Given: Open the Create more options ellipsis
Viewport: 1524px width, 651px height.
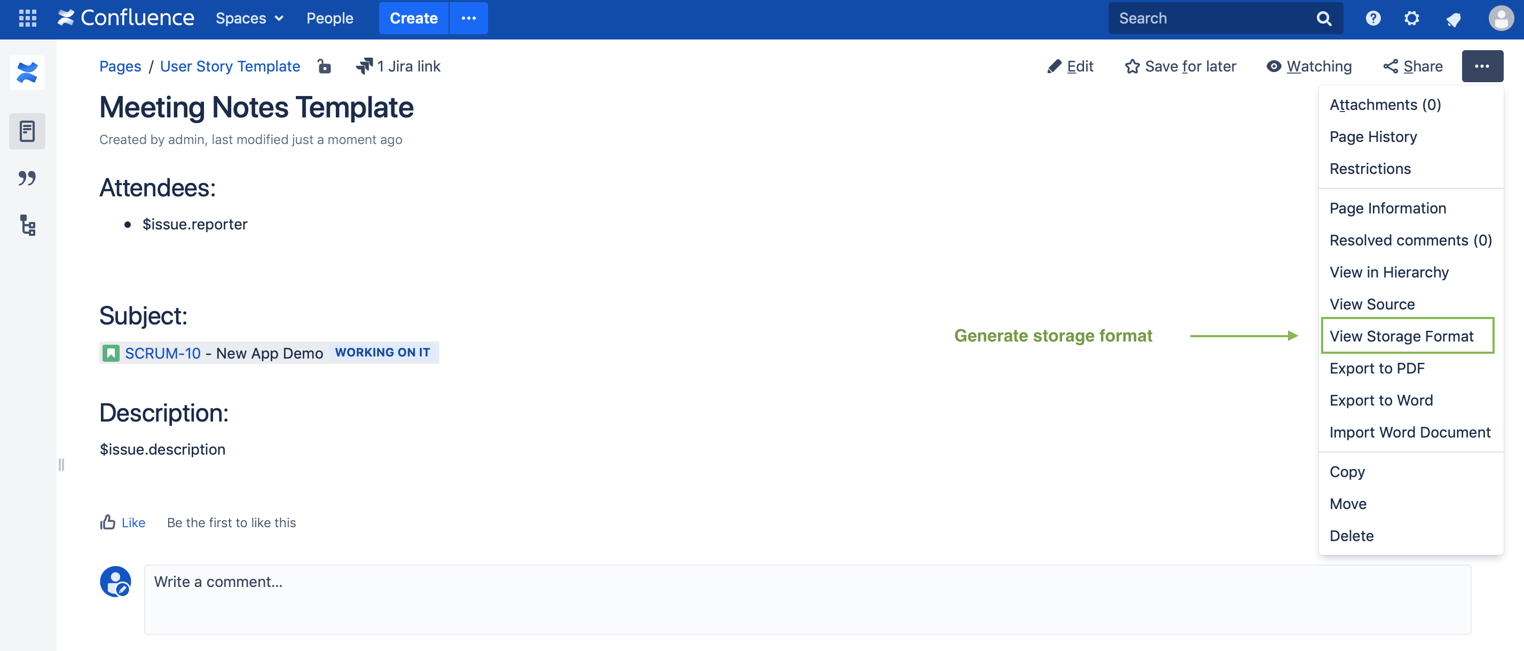Looking at the screenshot, I should [x=468, y=18].
